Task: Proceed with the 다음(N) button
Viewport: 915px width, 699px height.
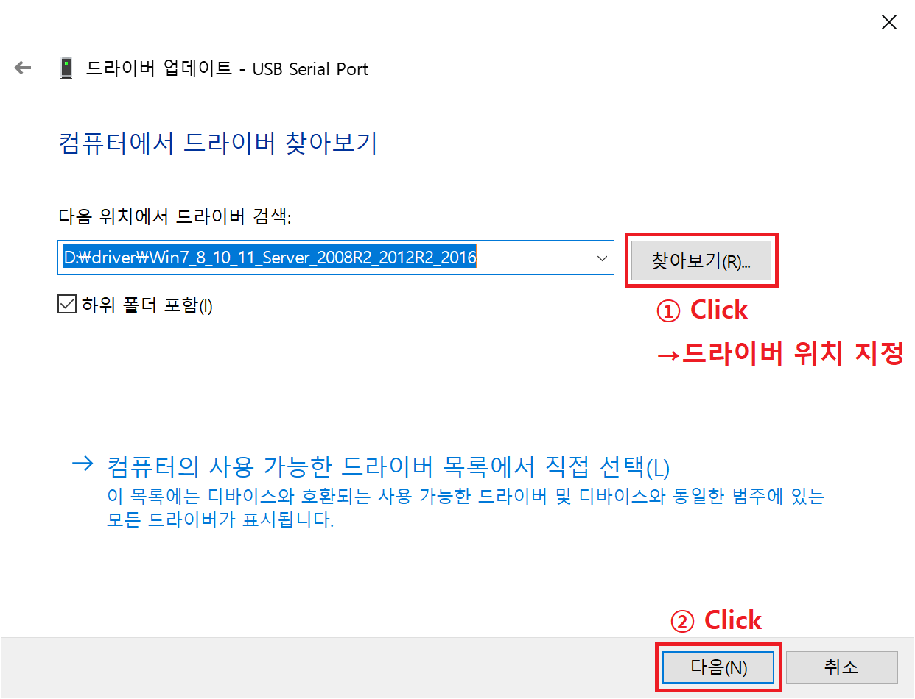Action: pos(718,667)
